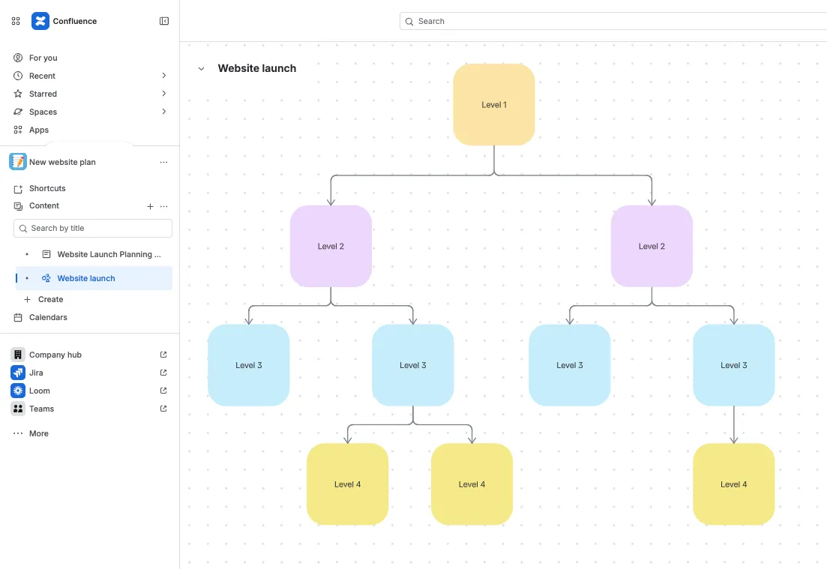Click the Teams app icon
Viewport: 827px width, 569px height.
pyautogui.click(x=18, y=409)
